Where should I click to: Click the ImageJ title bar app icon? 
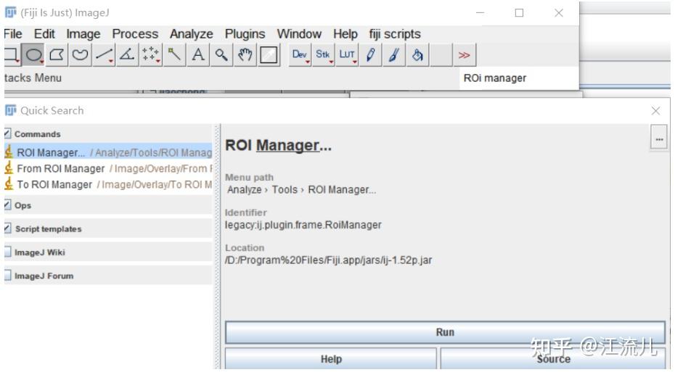click(x=10, y=12)
